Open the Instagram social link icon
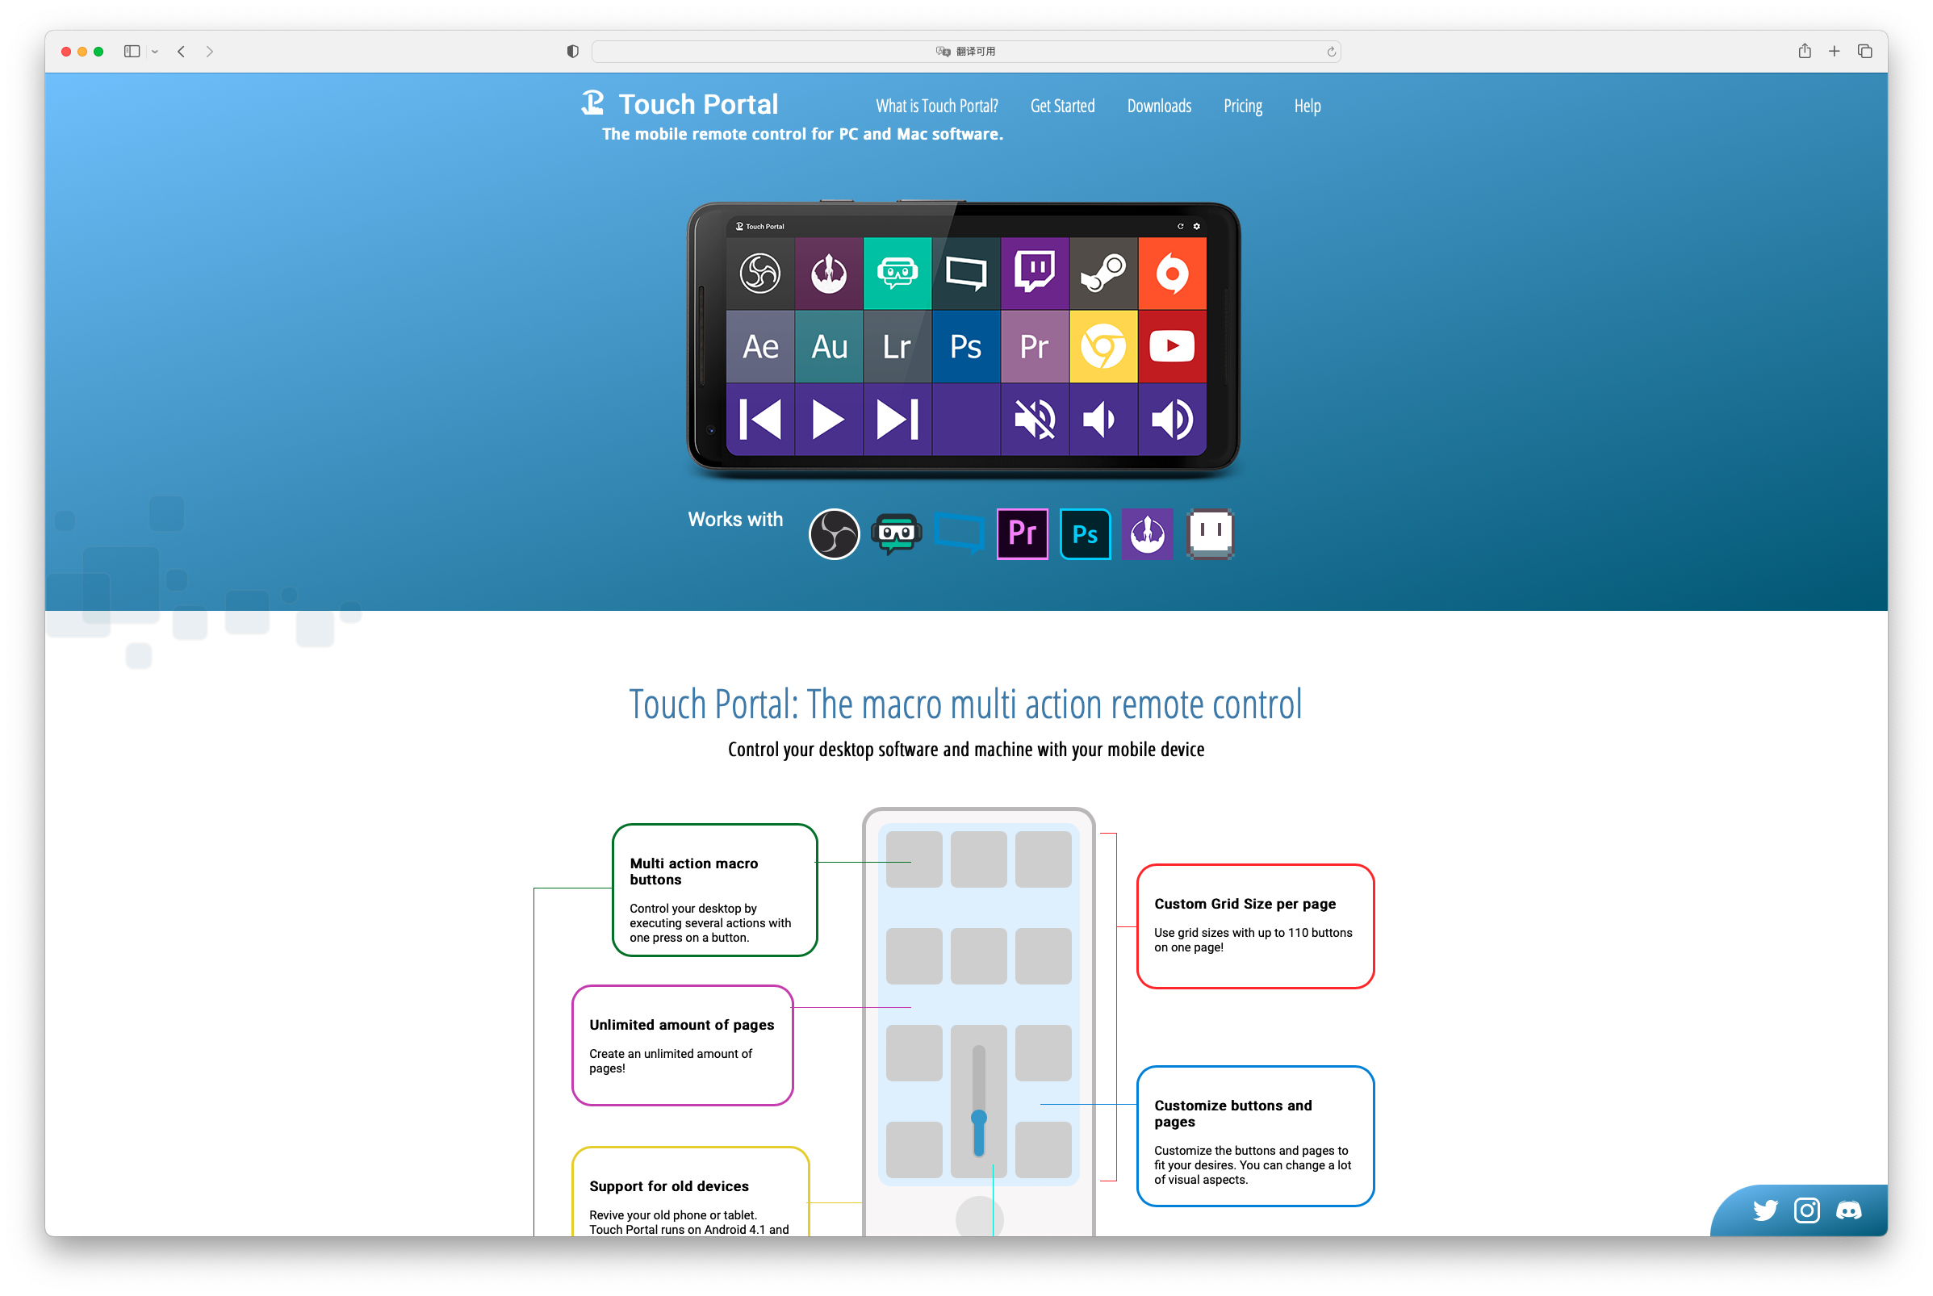This screenshot has height=1296, width=1933. click(1806, 1210)
